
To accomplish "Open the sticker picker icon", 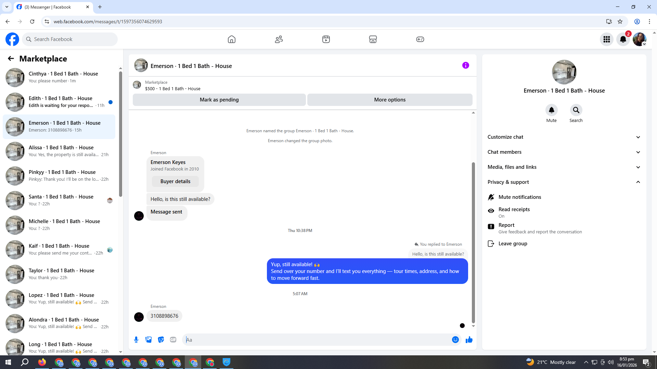I will click(161, 340).
